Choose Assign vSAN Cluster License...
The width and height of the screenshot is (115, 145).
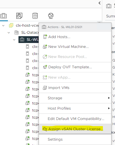click(75, 129)
